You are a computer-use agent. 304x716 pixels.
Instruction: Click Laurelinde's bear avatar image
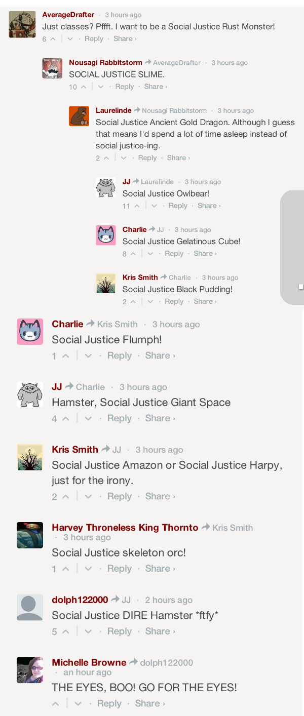pyautogui.click(x=79, y=116)
